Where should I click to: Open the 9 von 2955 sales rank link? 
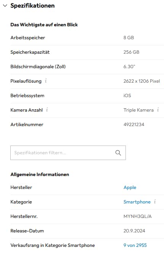135,245
